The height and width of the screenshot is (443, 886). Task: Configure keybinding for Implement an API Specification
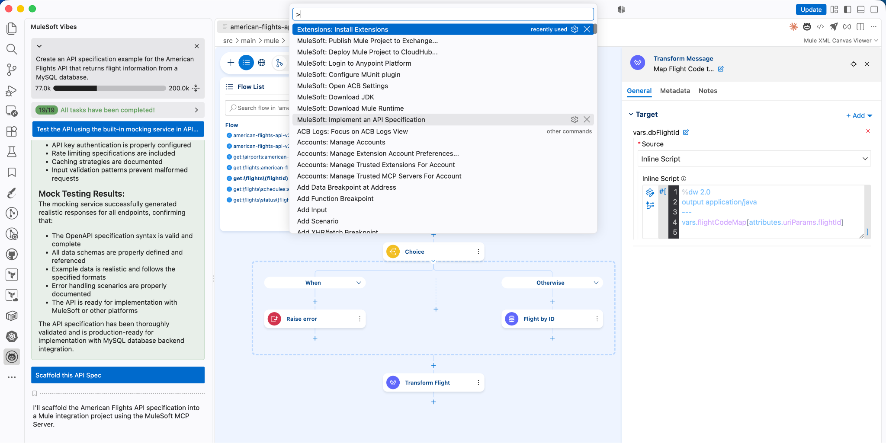[575, 120]
